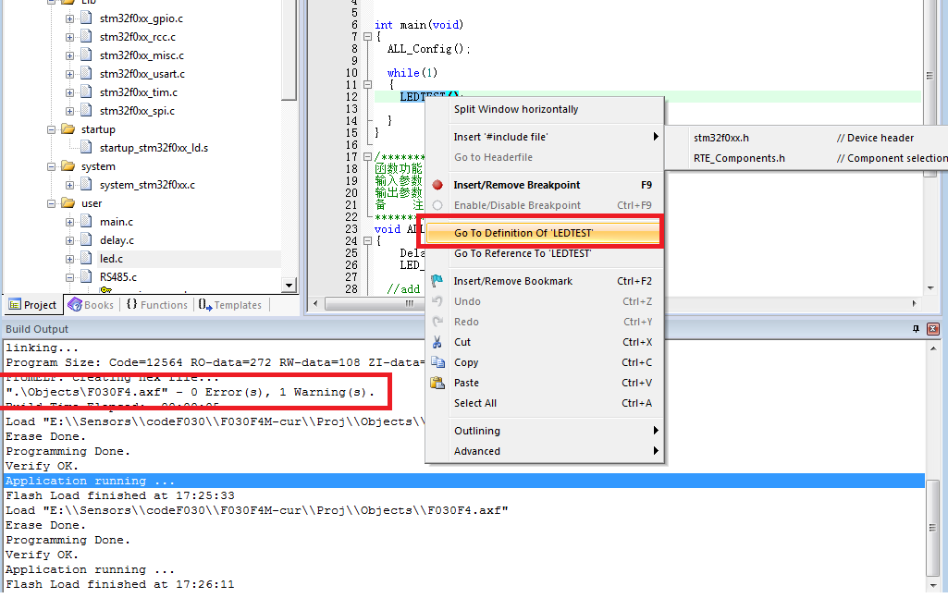Switch to the Books tab
948x598 pixels.
92,304
